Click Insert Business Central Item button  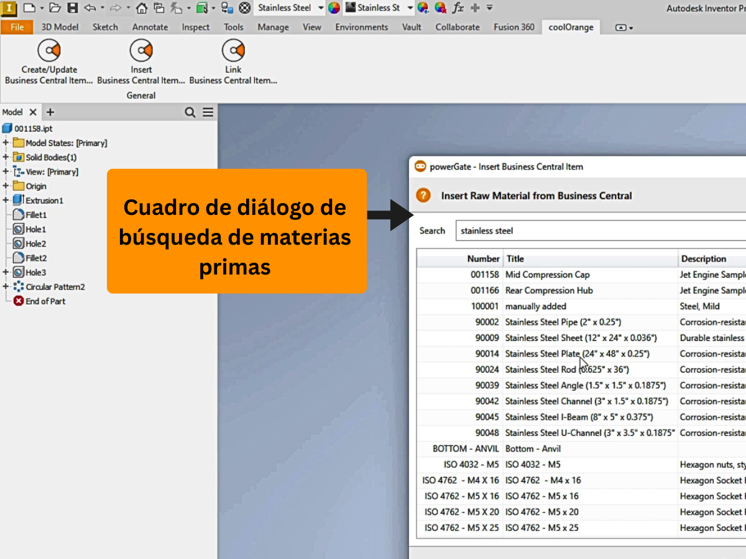[x=141, y=61]
